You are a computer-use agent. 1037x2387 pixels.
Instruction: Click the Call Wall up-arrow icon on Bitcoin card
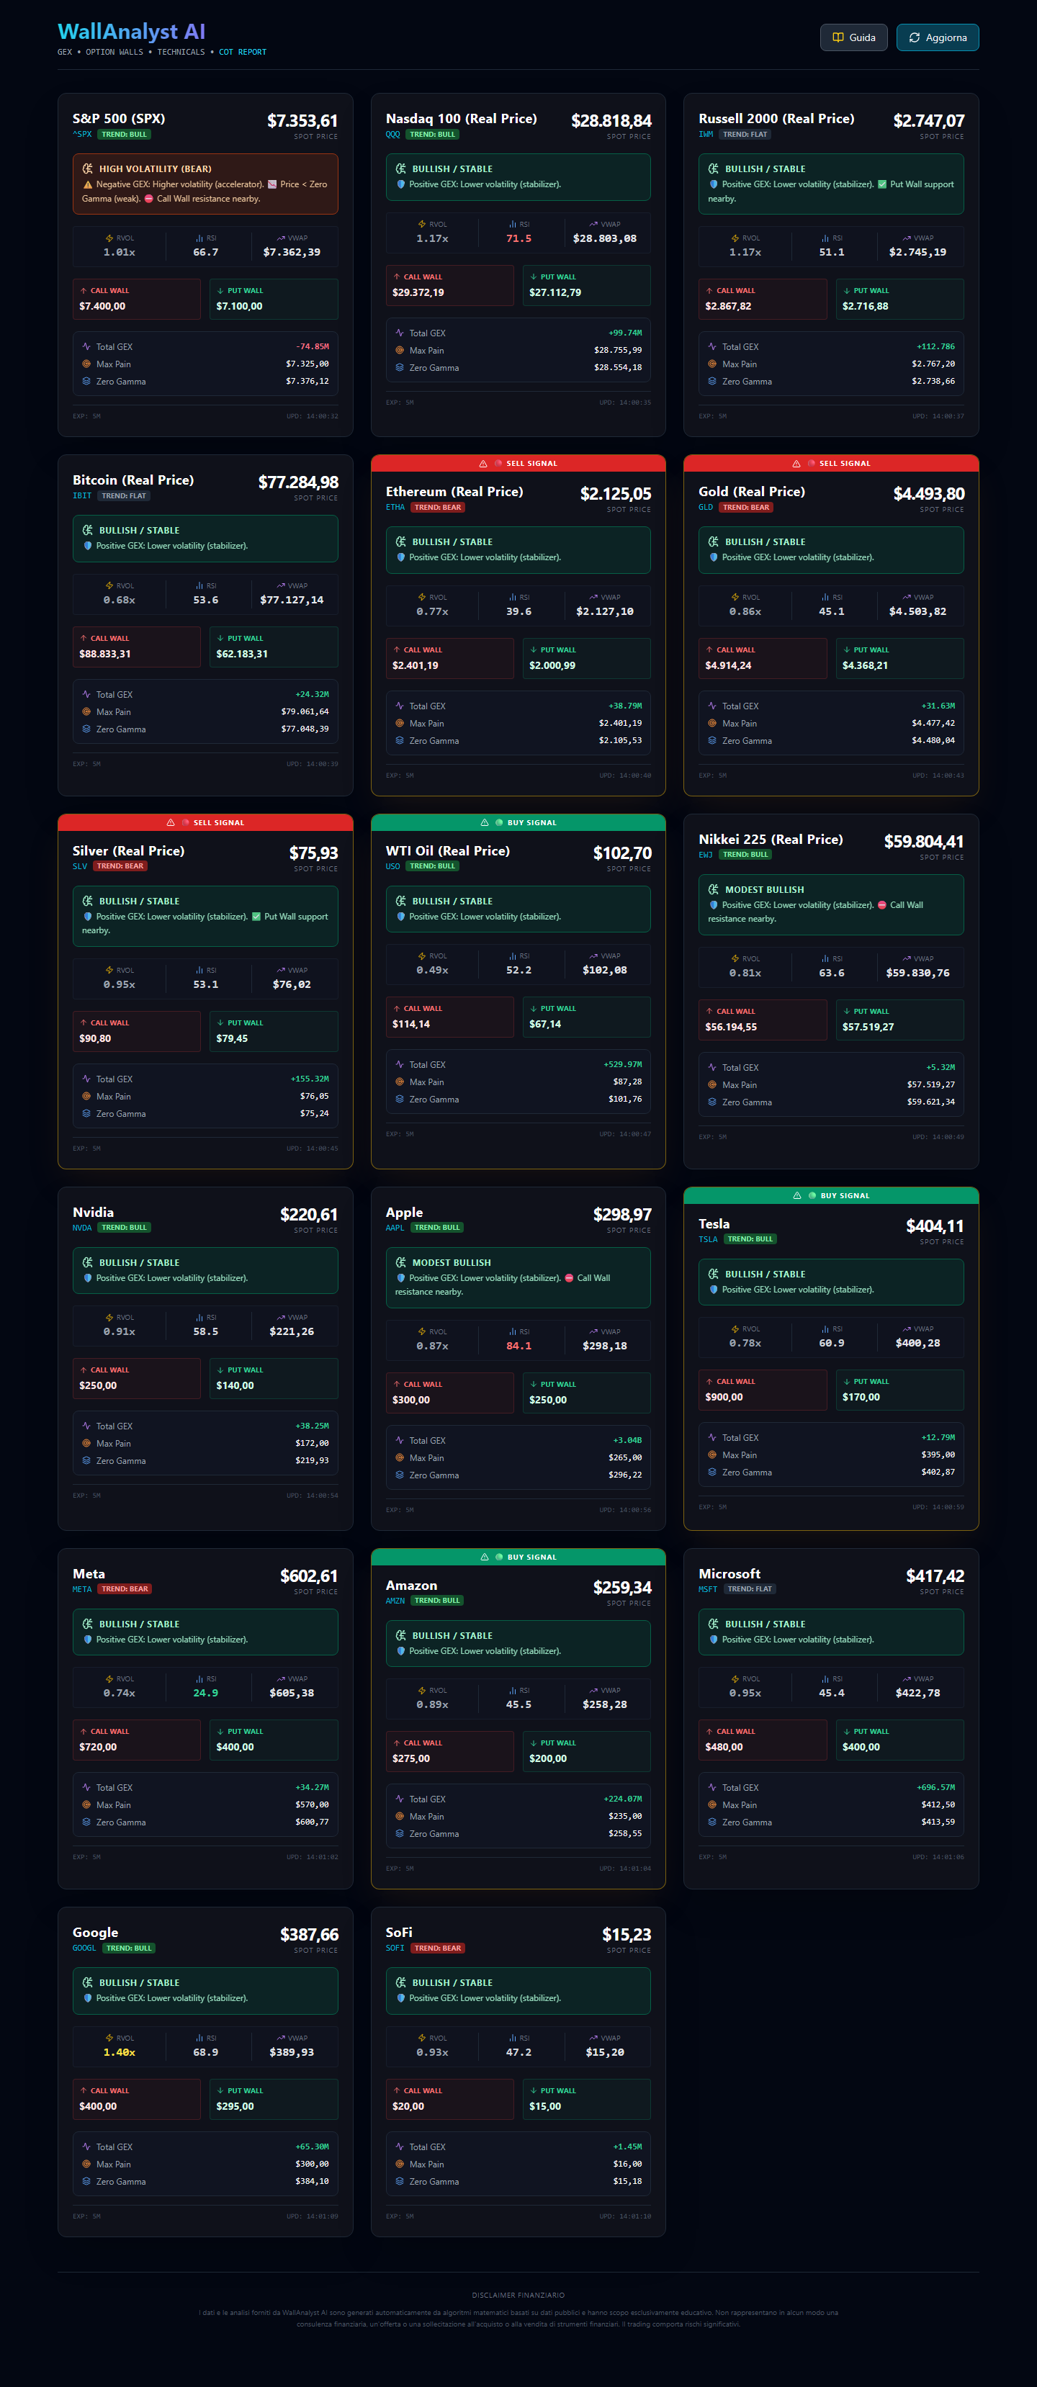click(84, 639)
